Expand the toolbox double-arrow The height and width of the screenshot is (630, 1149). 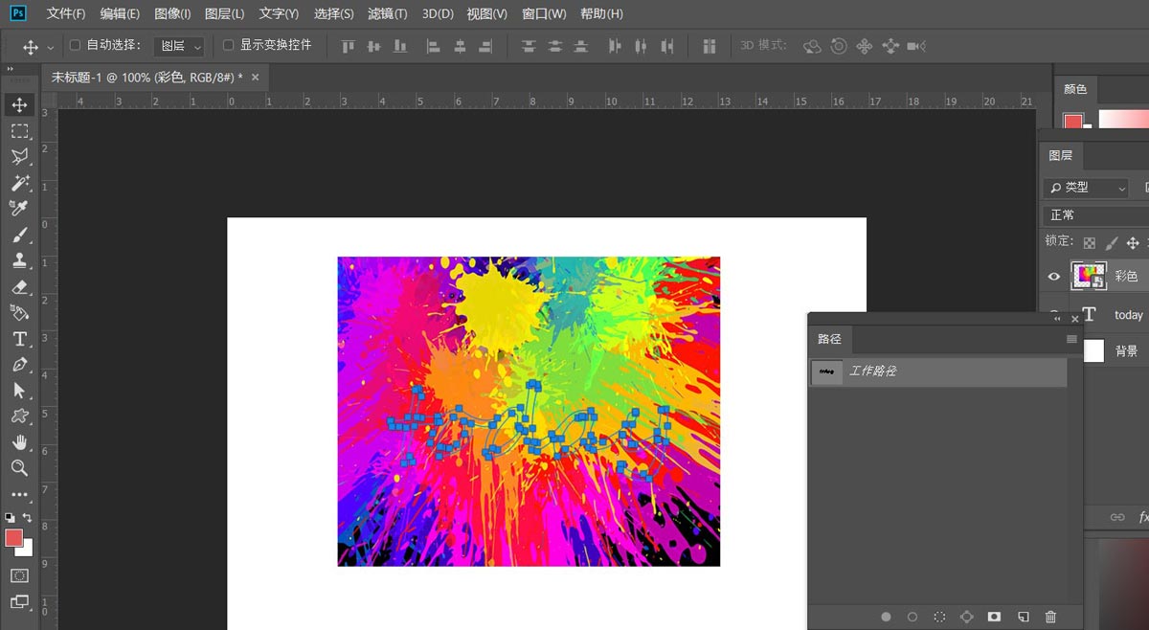10,69
